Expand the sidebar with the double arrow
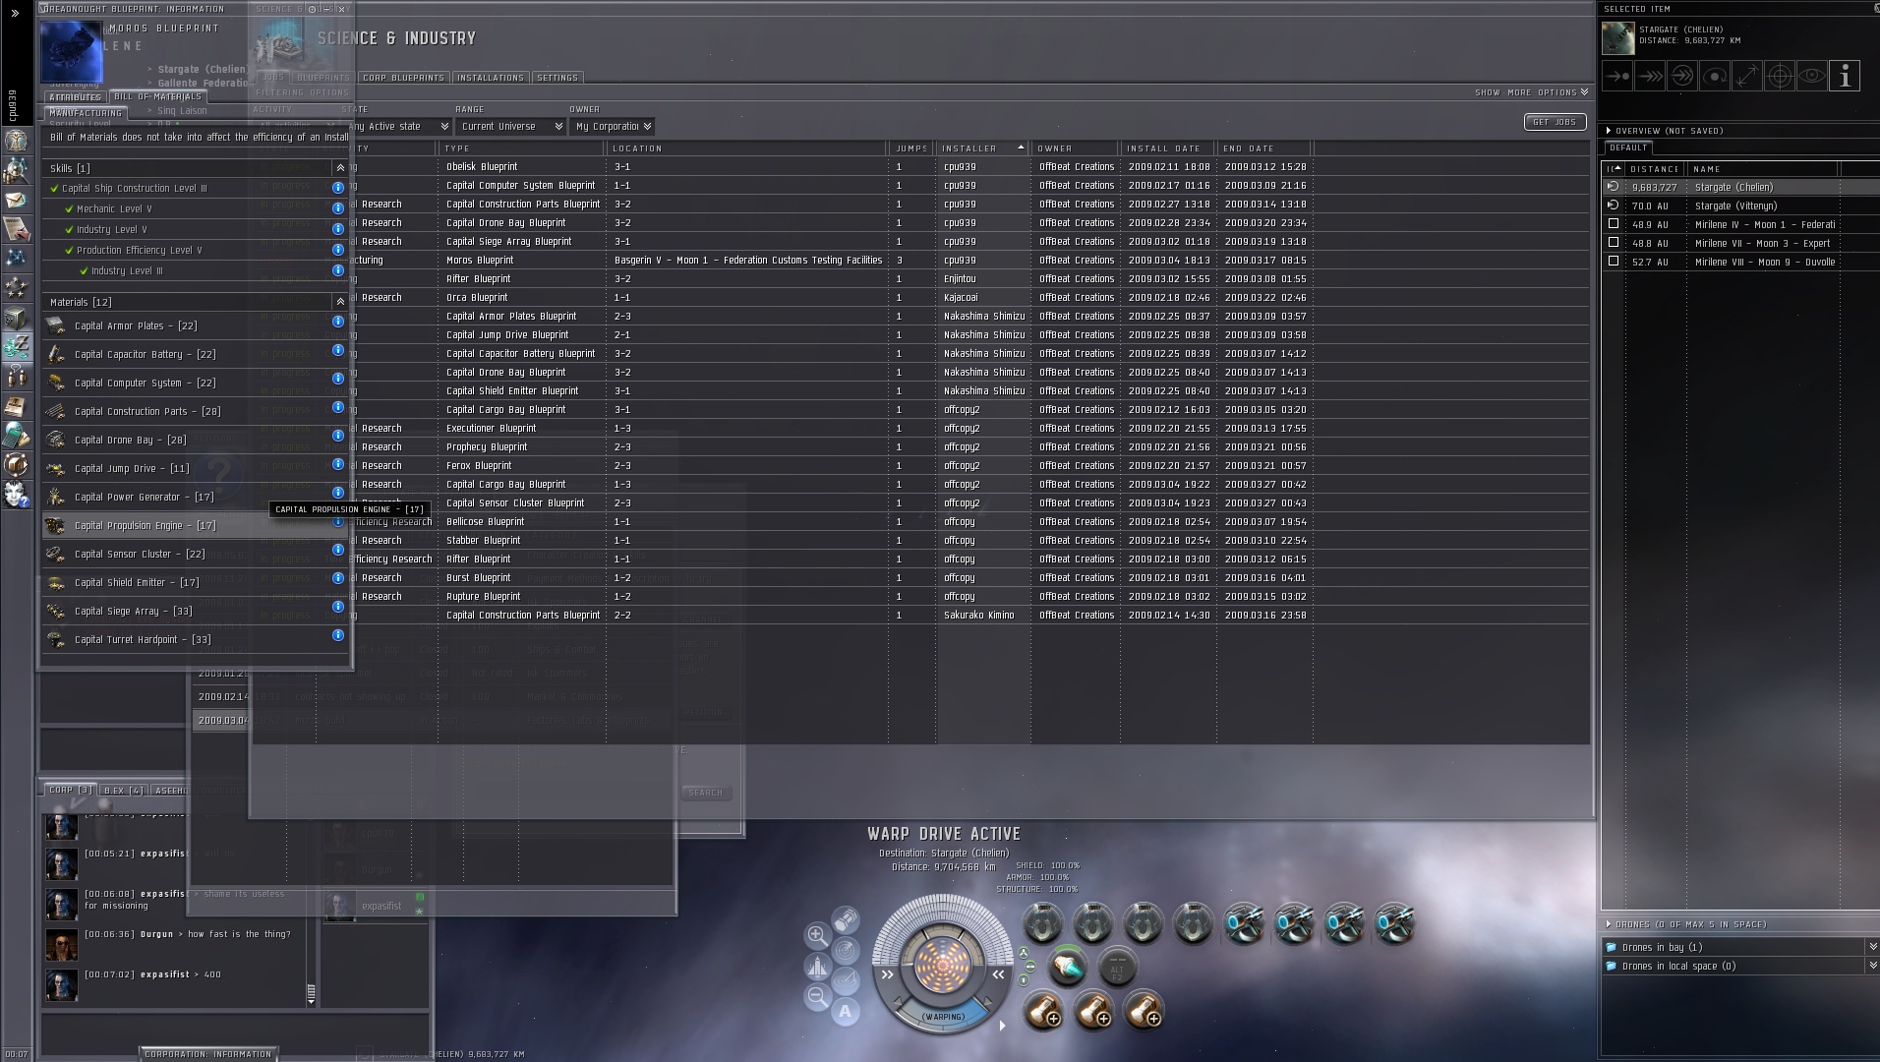 point(15,14)
